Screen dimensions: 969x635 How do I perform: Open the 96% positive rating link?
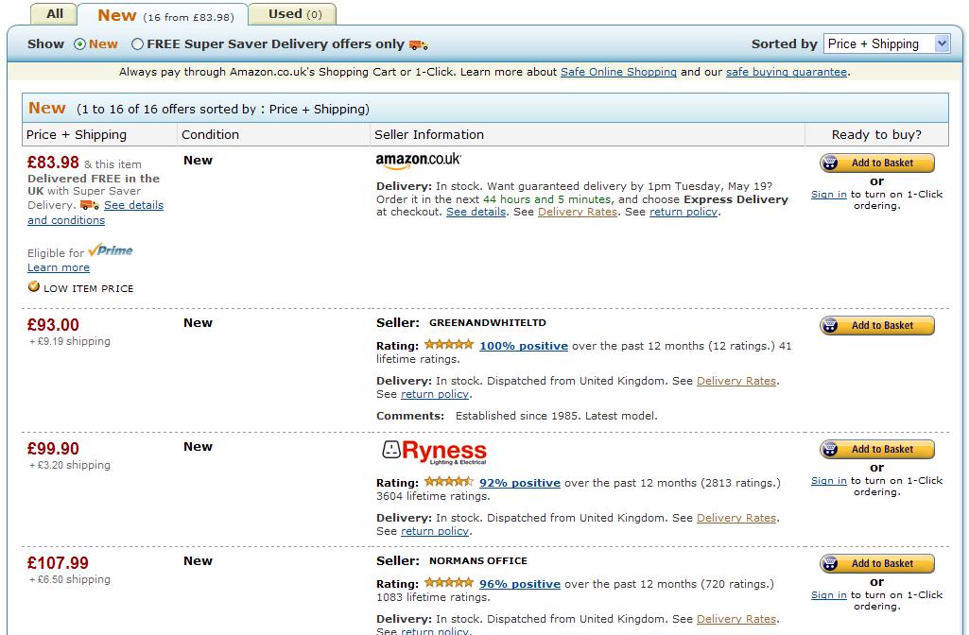(x=520, y=584)
